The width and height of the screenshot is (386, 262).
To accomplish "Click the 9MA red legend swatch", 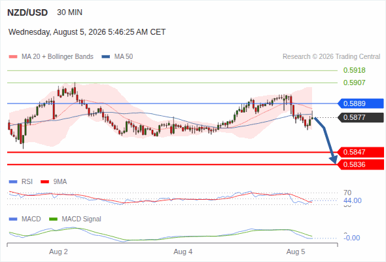I will [x=44, y=182].
